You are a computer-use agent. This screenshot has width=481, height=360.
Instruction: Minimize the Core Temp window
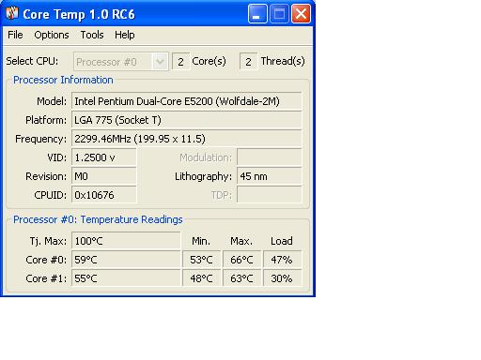click(257, 14)
